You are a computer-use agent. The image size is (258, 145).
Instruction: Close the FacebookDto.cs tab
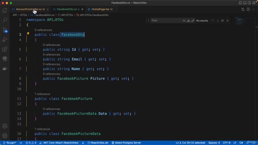click(x=82, y=9)
